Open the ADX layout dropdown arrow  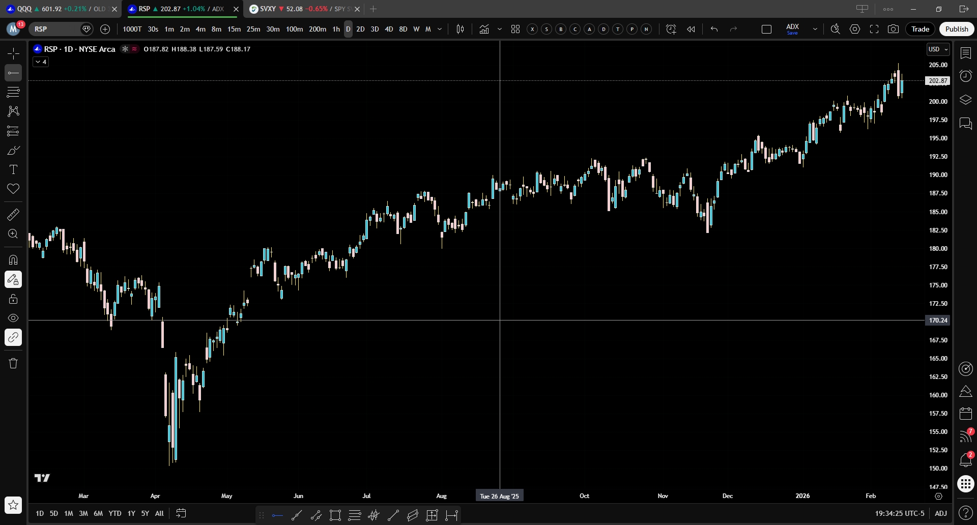815,29
